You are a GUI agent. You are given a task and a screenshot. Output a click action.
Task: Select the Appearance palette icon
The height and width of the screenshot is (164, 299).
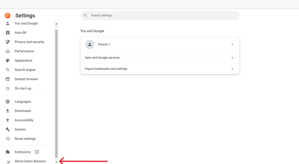coord(8,61)
